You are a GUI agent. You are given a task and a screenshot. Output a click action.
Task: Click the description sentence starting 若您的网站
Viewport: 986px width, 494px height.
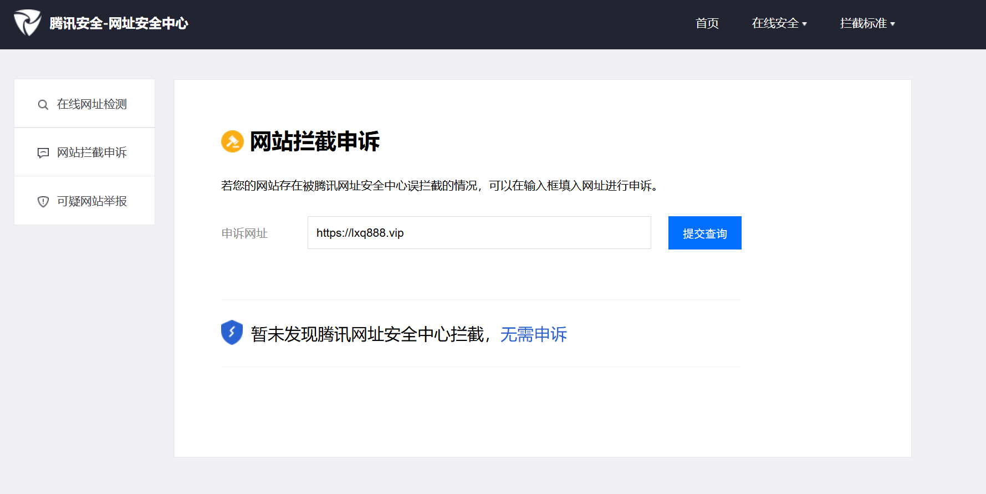(440, 186)
